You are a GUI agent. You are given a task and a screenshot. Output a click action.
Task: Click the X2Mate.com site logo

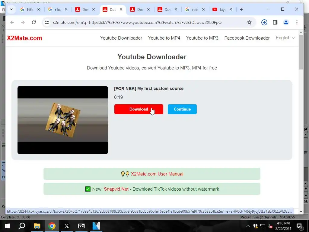tap(24, 38)
